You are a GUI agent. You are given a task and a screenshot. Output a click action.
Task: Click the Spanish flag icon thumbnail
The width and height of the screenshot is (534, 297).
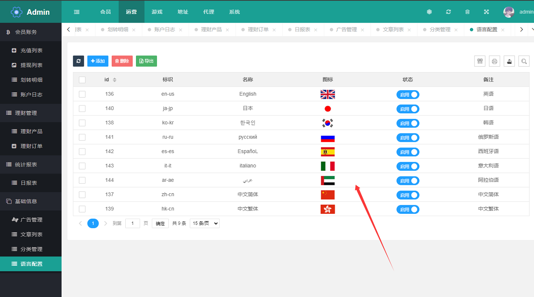(x=327, y=152)
